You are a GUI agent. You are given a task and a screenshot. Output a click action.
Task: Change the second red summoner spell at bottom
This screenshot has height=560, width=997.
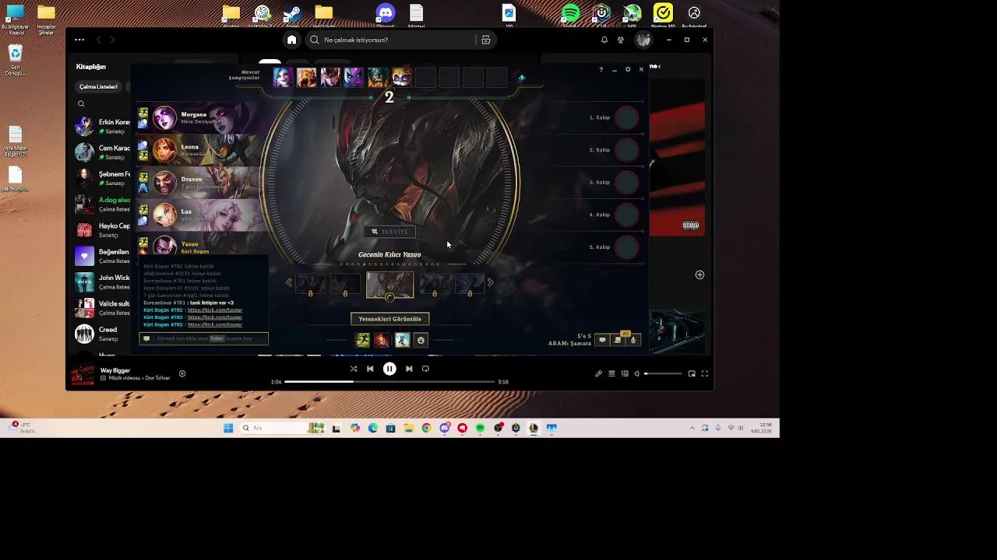pos(381,340)
